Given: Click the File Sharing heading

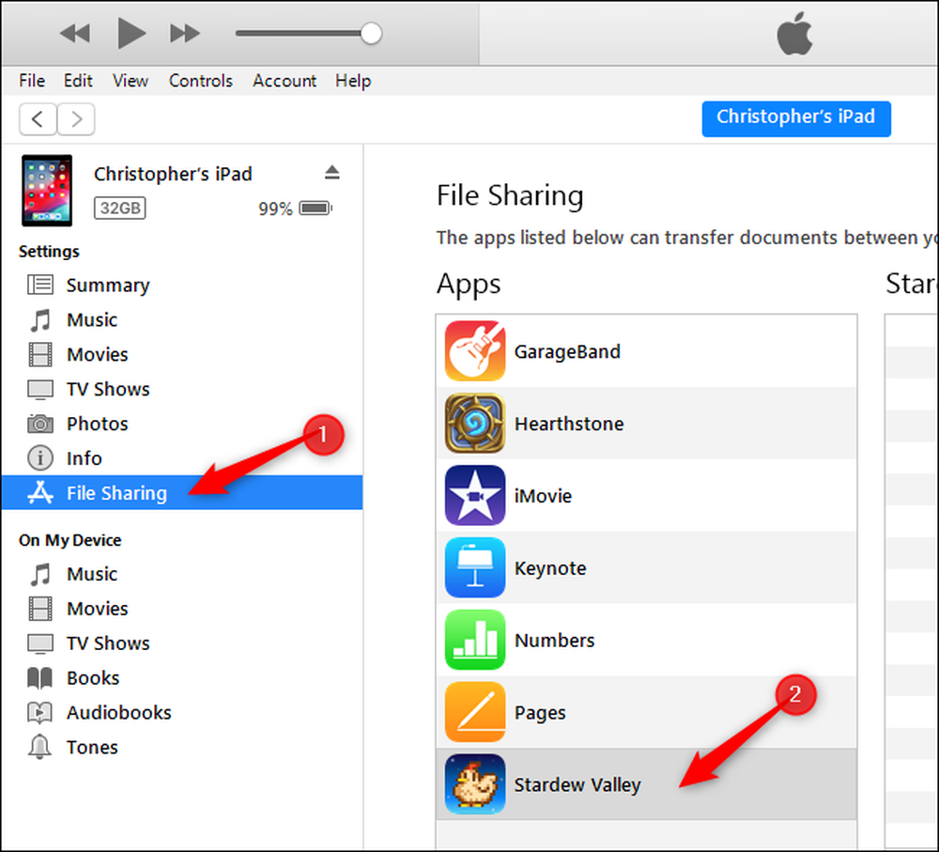Looking at the screenshot, I should coord(510,196).
